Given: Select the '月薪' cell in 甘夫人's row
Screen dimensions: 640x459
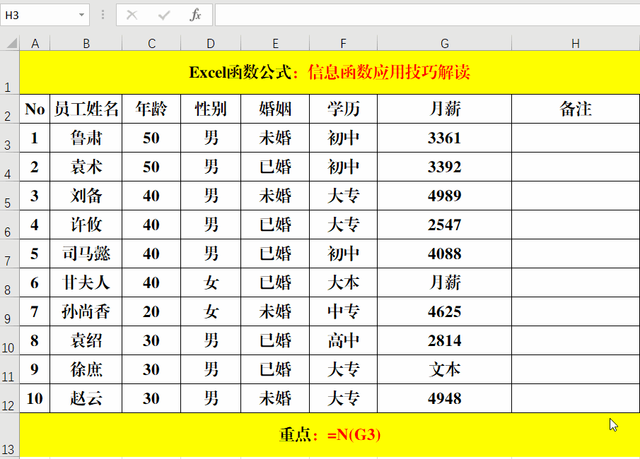Looking at the screenshot, I should (x=445, y=282).
